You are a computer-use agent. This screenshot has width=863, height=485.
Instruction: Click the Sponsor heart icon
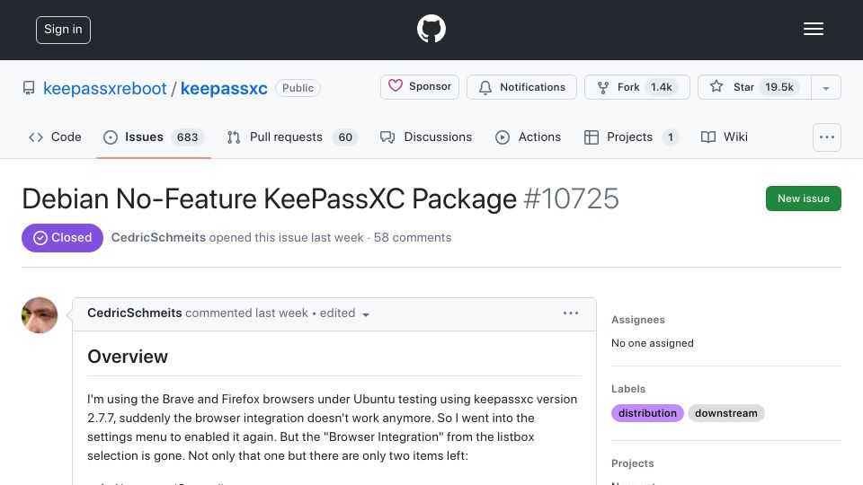point(396,86)
